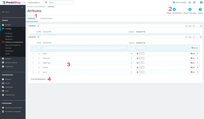Click Ver button in Color row
This screenshot has height=119, width=204.
[193, 54]
